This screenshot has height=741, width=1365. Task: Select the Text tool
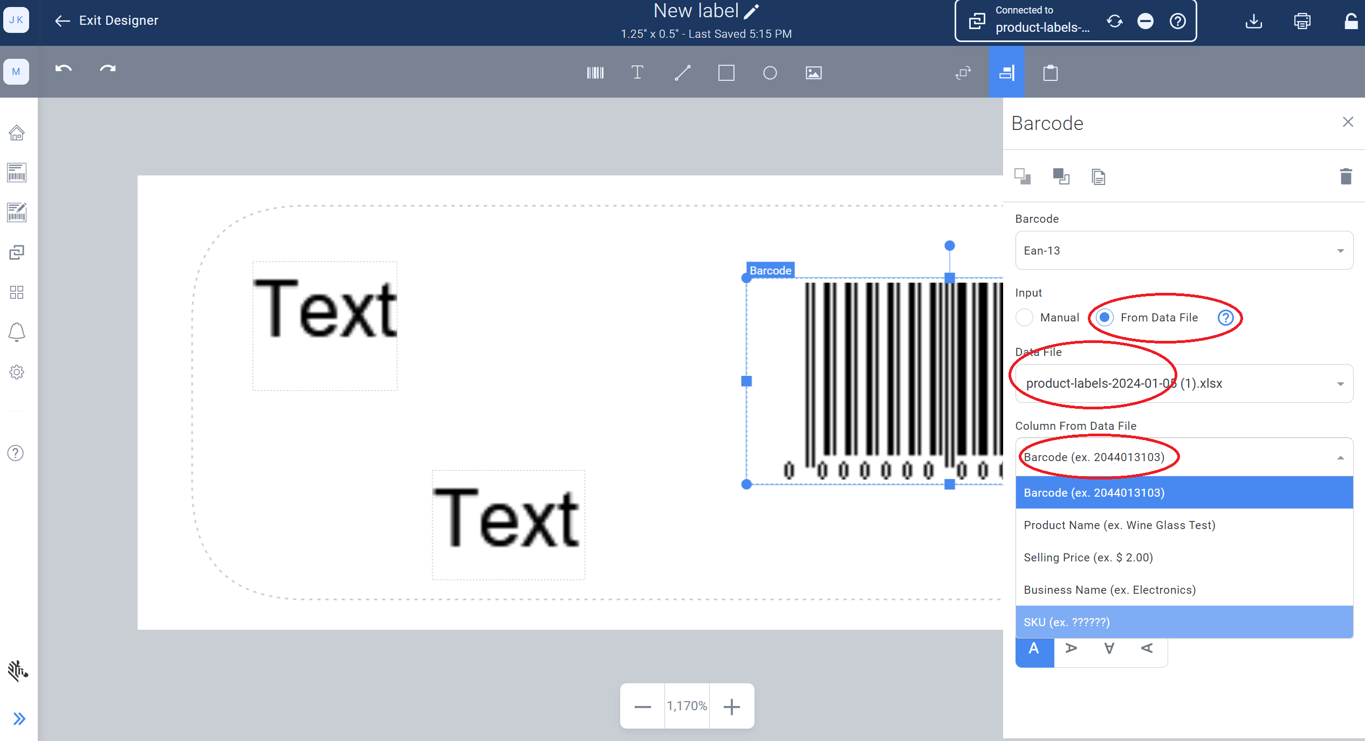point(637,72)
